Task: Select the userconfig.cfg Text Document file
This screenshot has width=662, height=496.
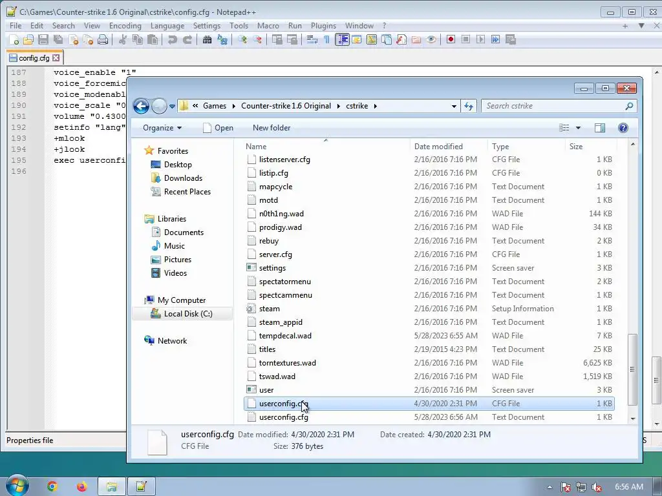Action: click(x=429, y=417)
